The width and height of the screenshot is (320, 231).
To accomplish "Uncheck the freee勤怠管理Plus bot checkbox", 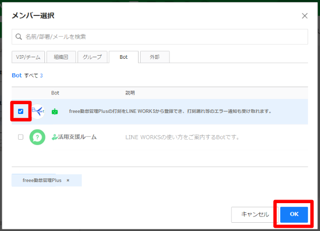I will [x=21, y=111].
